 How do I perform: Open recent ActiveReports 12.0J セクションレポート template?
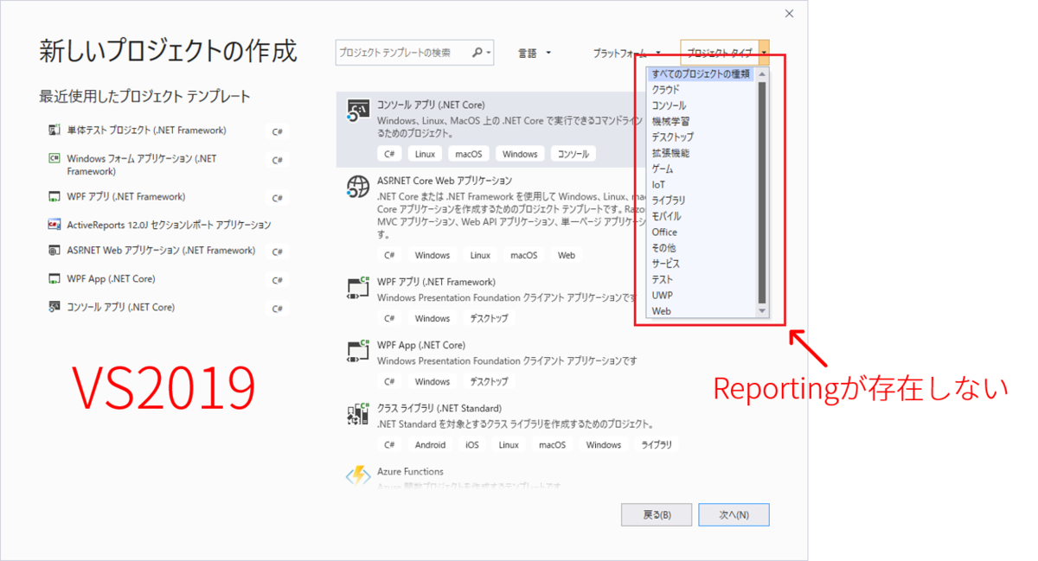pyautogui.click(x=167, y=225)
